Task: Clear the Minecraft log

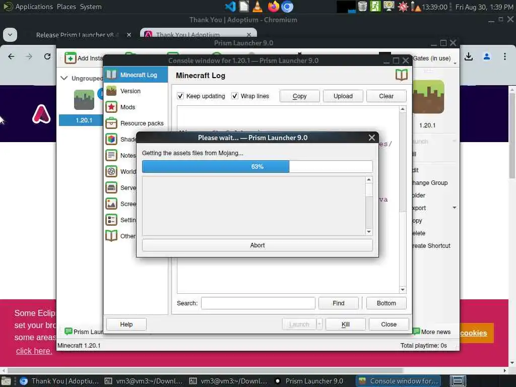Action: (x=386, y=96)
